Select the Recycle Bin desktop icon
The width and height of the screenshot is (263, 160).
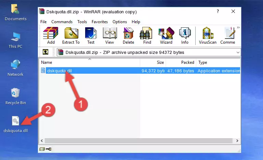15,96
